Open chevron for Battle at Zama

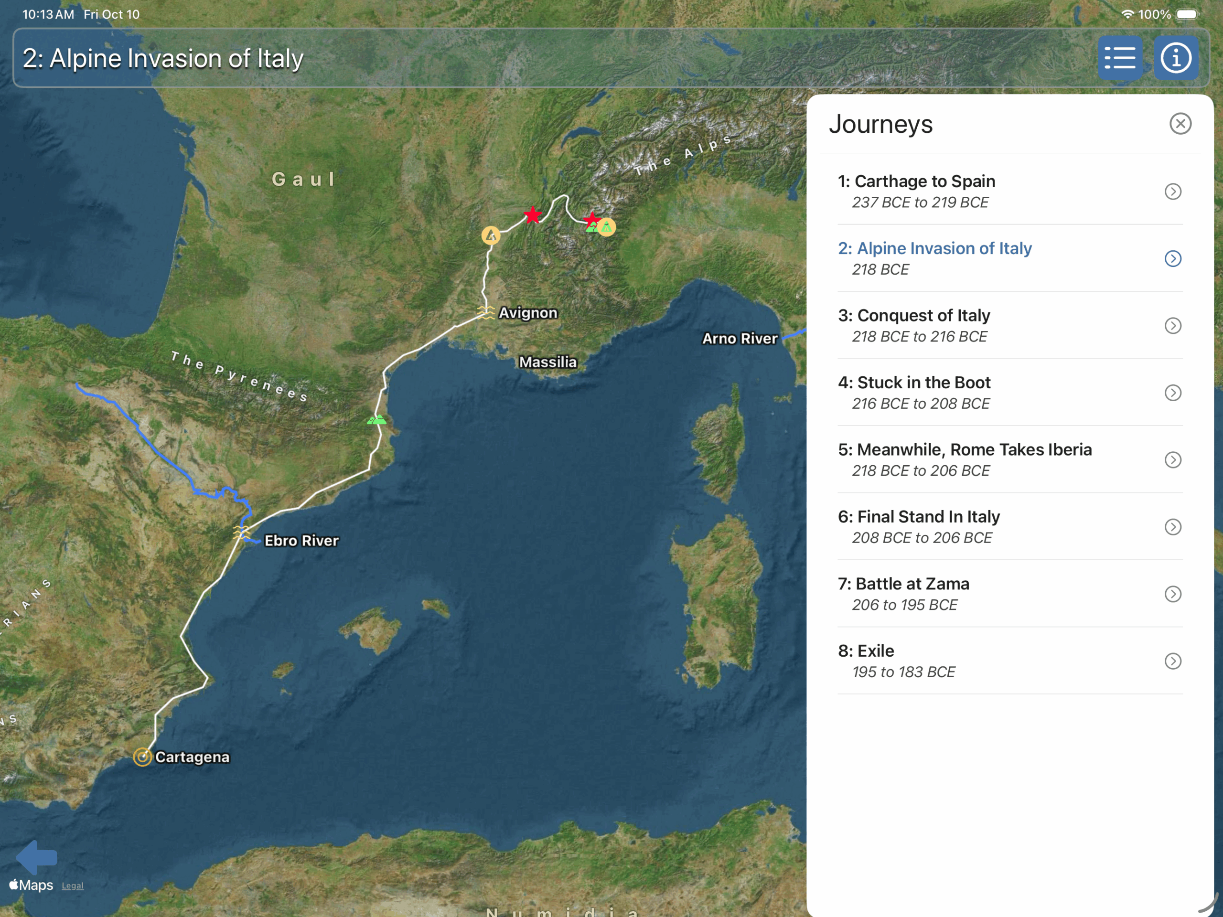coord(1173,594)
